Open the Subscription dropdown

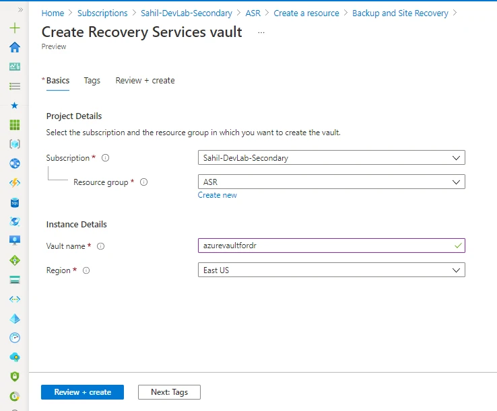point(331,157)
